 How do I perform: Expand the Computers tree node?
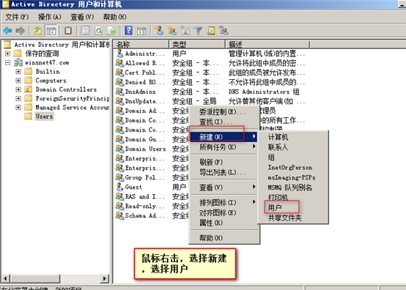coord(18,81)
